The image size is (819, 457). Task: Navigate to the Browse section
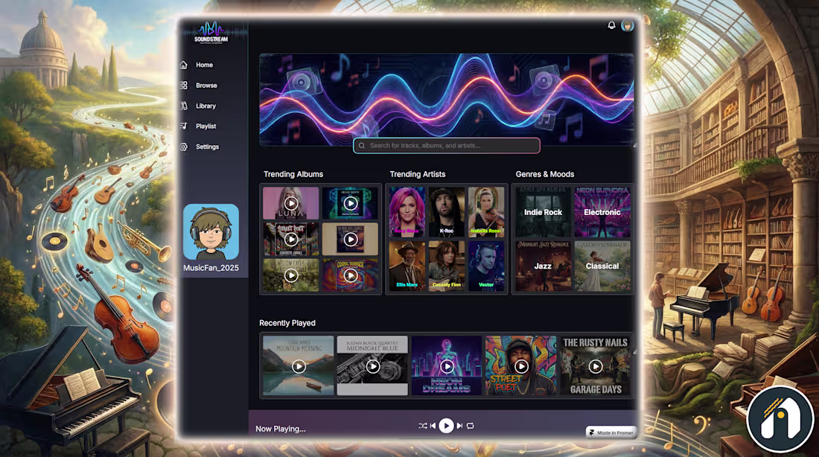[x=182, y=85]
